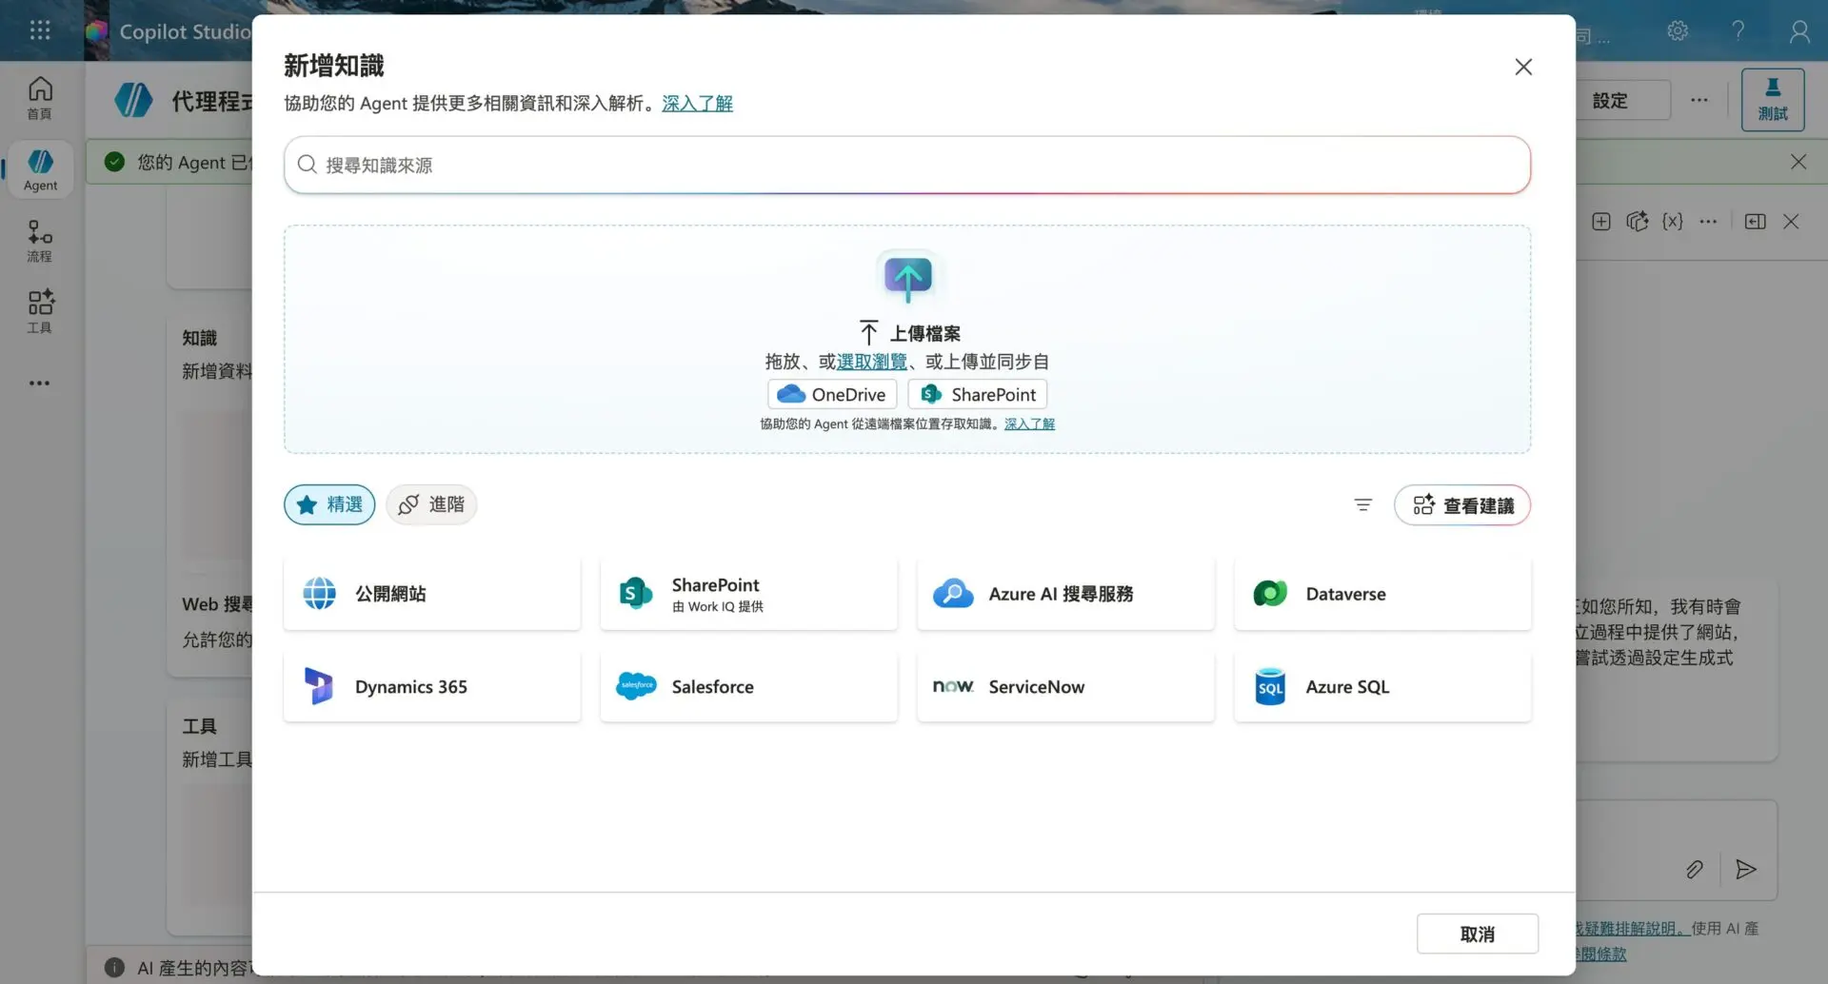Select the Dataverse knowledge source
The height and width of the screenshot is (984, 1828).
coord(1383,594)
